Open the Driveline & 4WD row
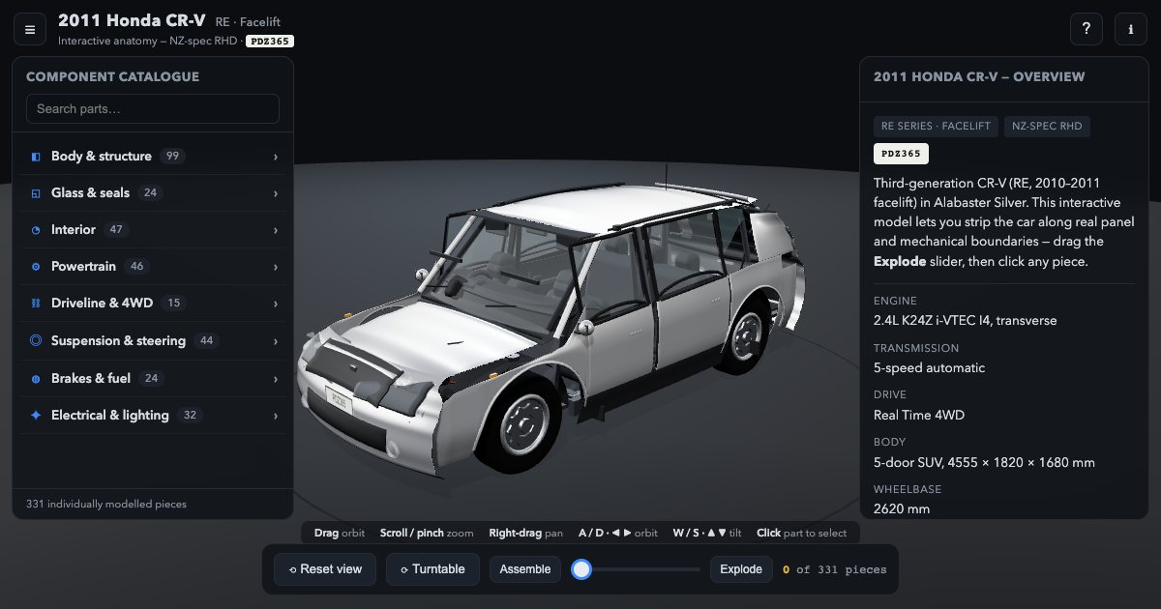Screen dimensions: 1161x609 [x=153, y=304]
